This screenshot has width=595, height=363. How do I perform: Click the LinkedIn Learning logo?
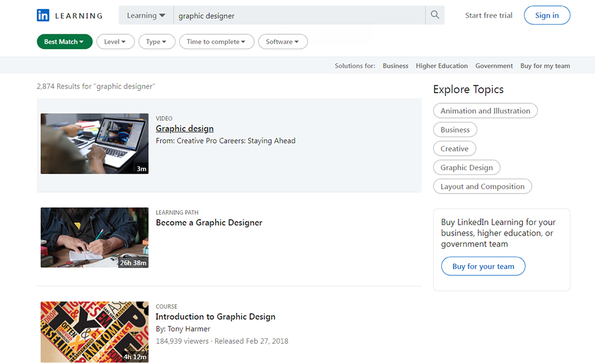pos(70,16)
